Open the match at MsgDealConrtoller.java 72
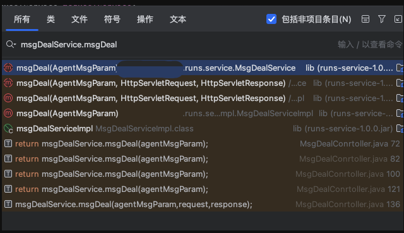The image size is (404, 233). point(203,143)
